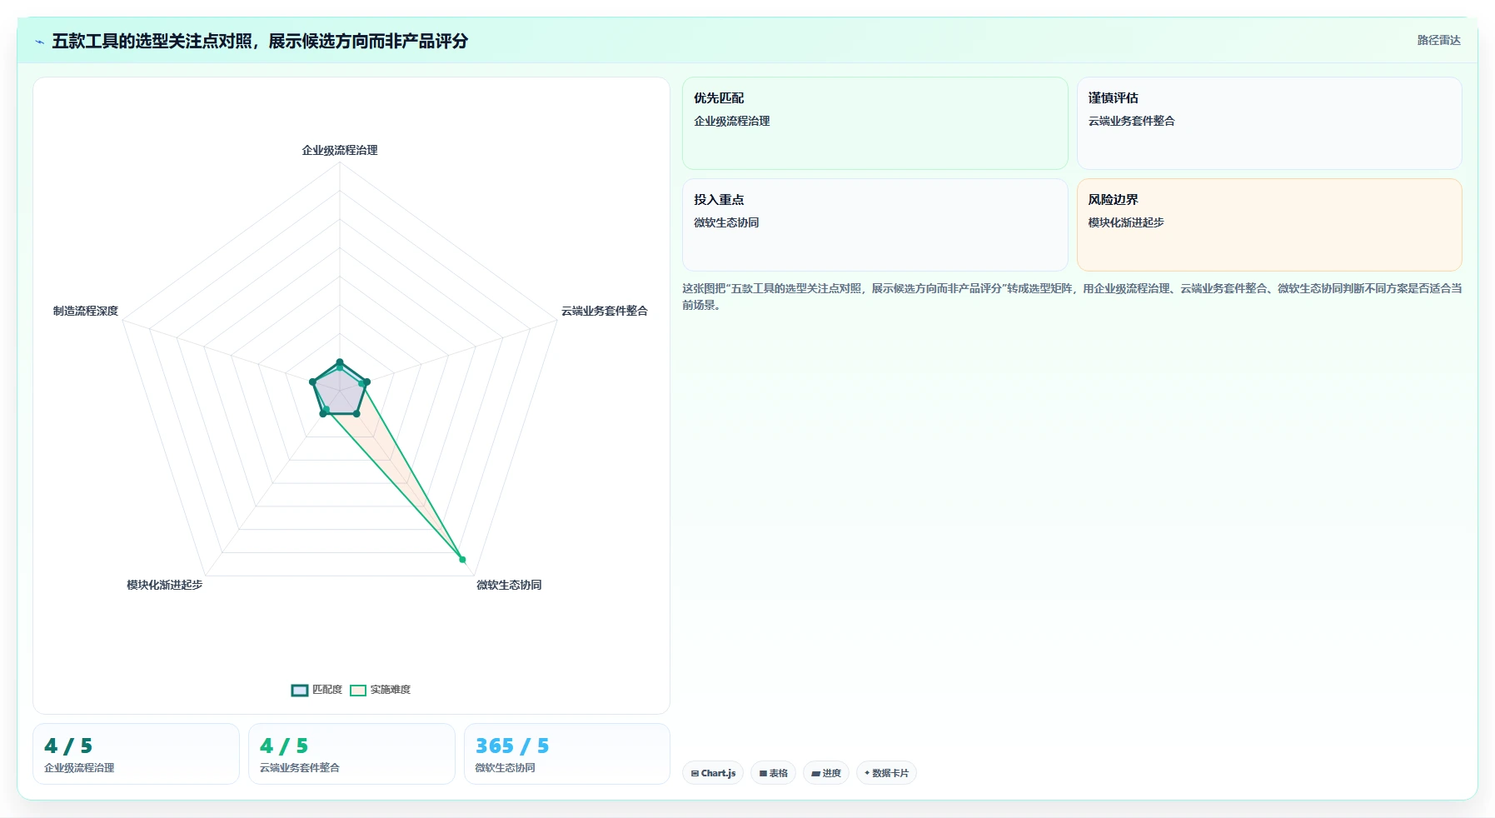Click the Chart.js tag pill

tap(713, 773)
